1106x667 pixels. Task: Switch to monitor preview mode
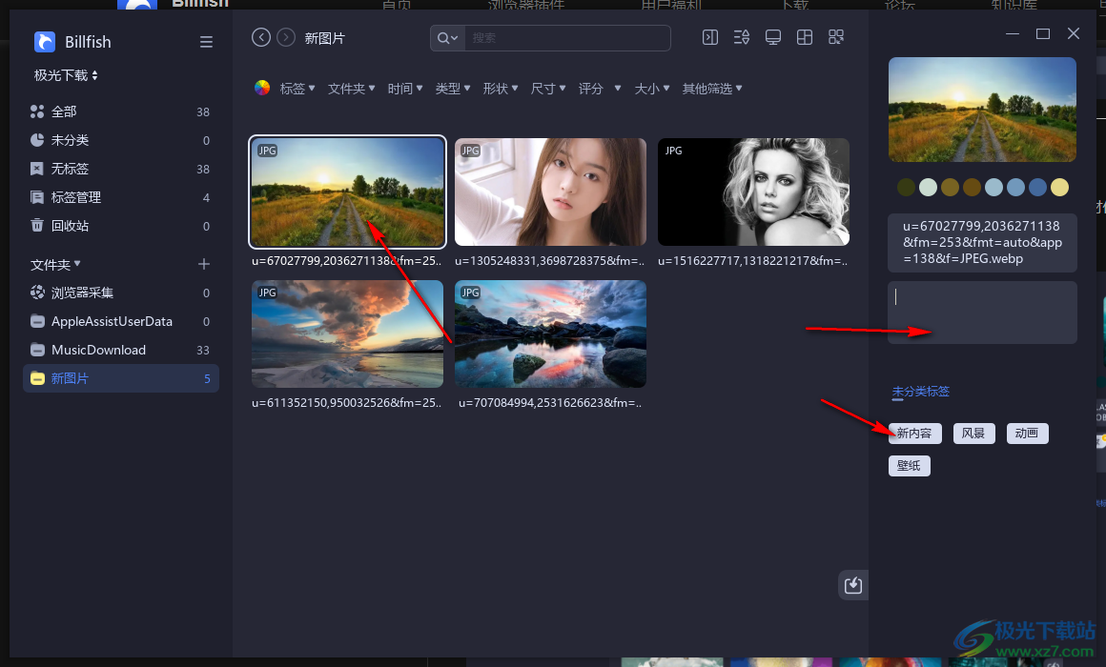coord(772,36)
